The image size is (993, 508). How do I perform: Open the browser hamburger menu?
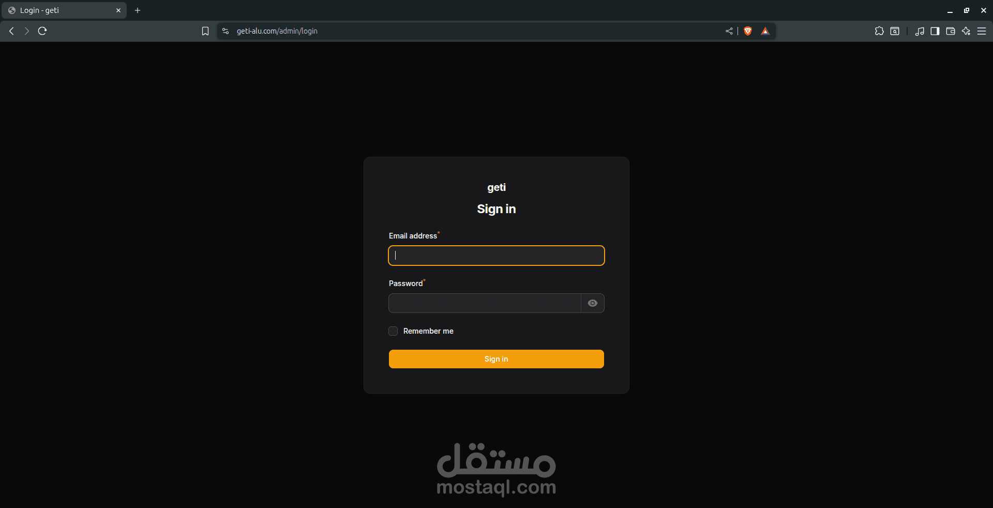coord(982,31)
